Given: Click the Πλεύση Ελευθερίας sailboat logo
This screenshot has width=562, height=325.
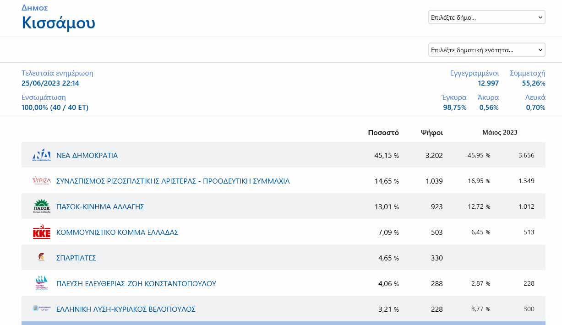Looking at the screenshot, I should coord(41,283).
